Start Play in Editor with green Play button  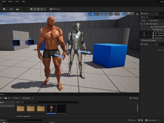point(31,9)
